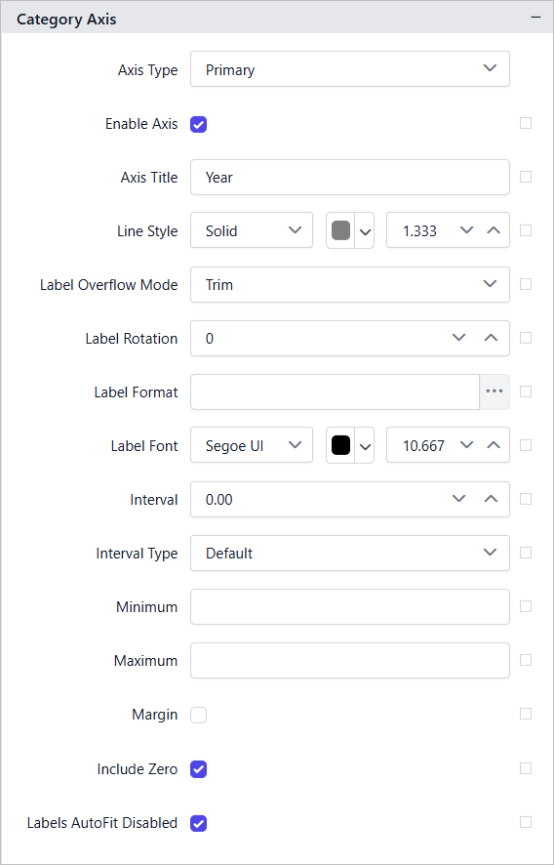The width and height of the screenshot is (554, 865).
Task: Decrease Label Font size value
Action: point(467,445)
